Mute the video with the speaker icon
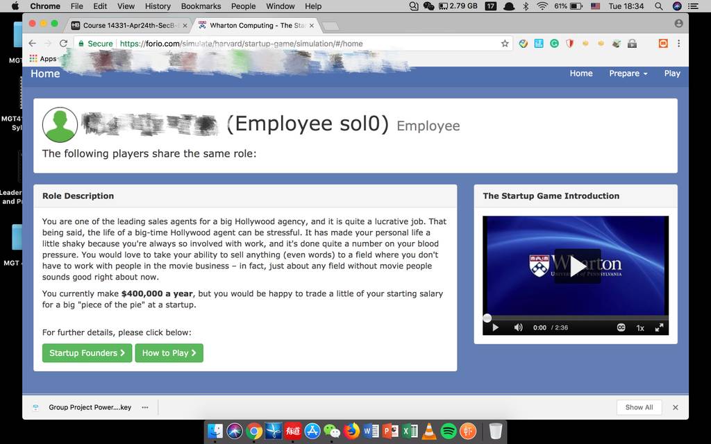The image size is (711, 444). [518, 327]
